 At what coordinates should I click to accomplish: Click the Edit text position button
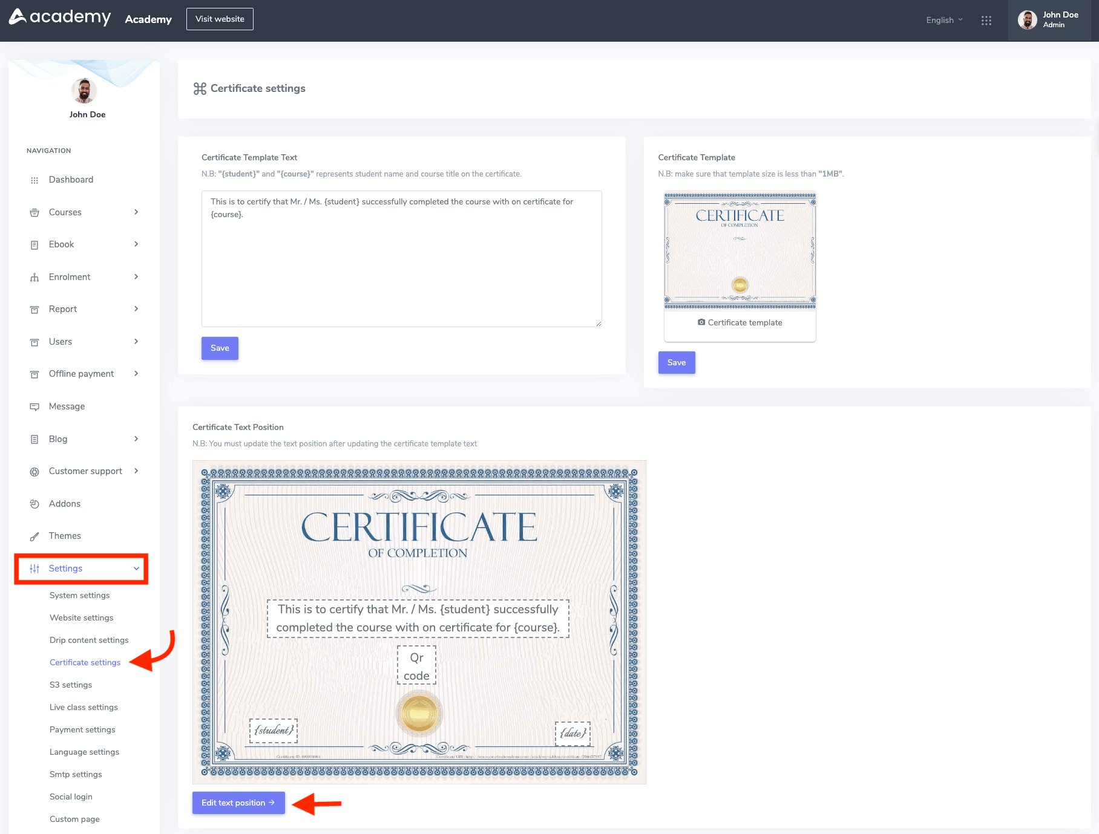(x=238, y=803)
